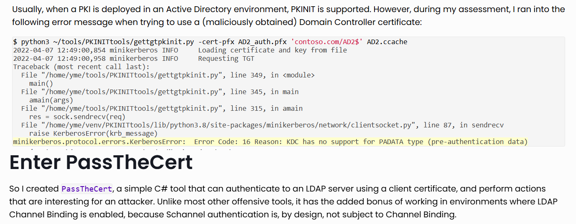Click the clientsocket.py file path line
Image resolution: width=576 pixels, height=224 pixels.
pyautogui.click(x=263, y=125)
